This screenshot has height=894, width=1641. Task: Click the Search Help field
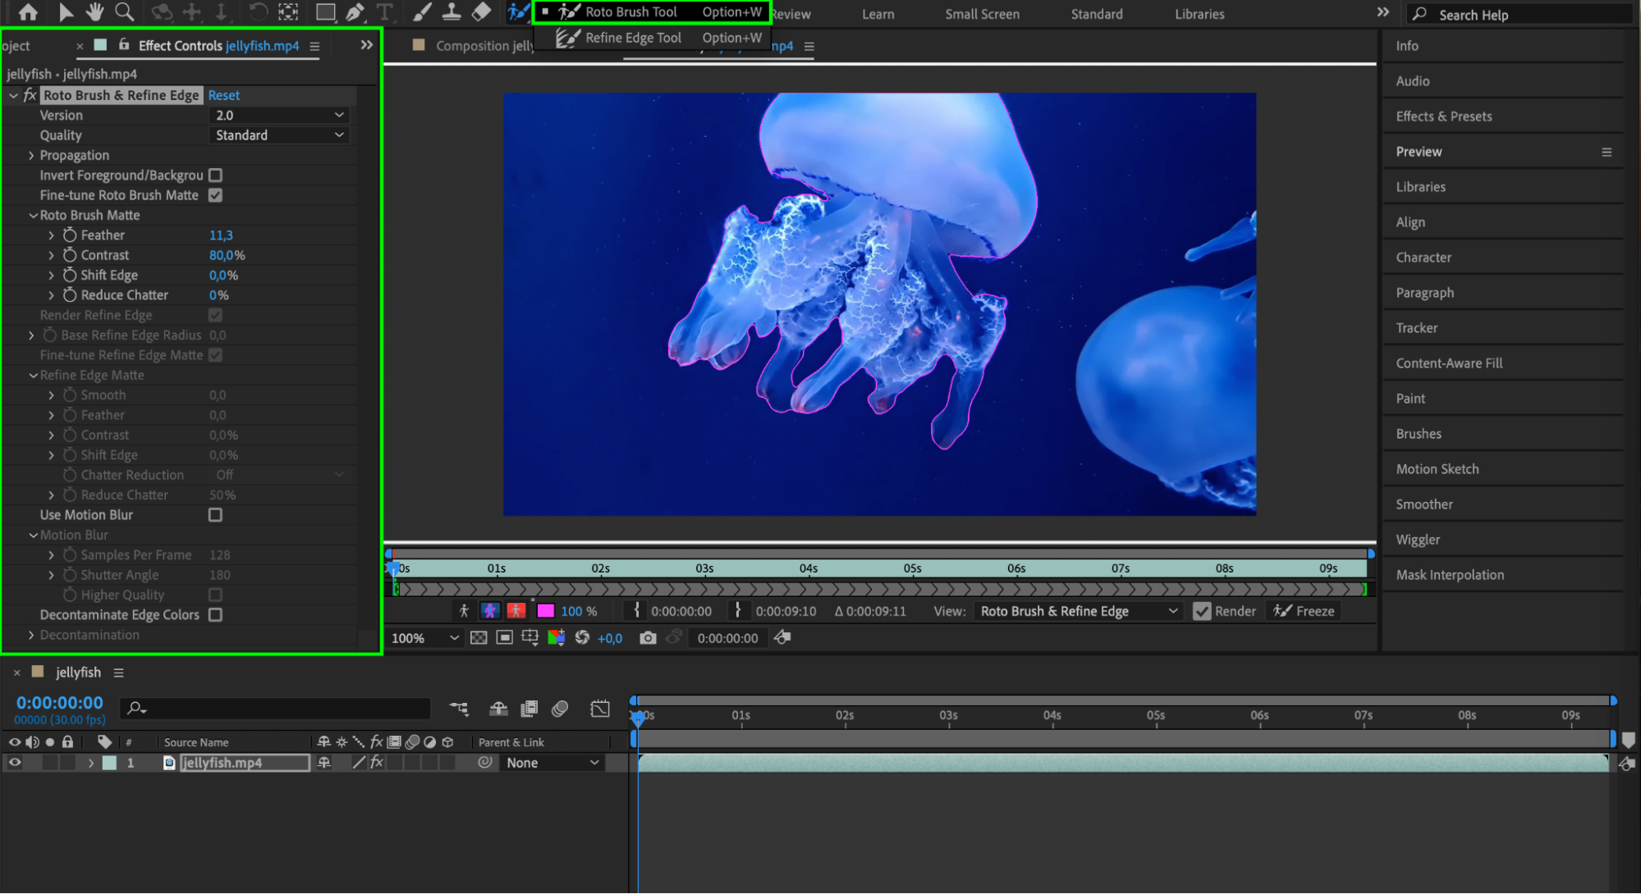tap(1519, 15)
